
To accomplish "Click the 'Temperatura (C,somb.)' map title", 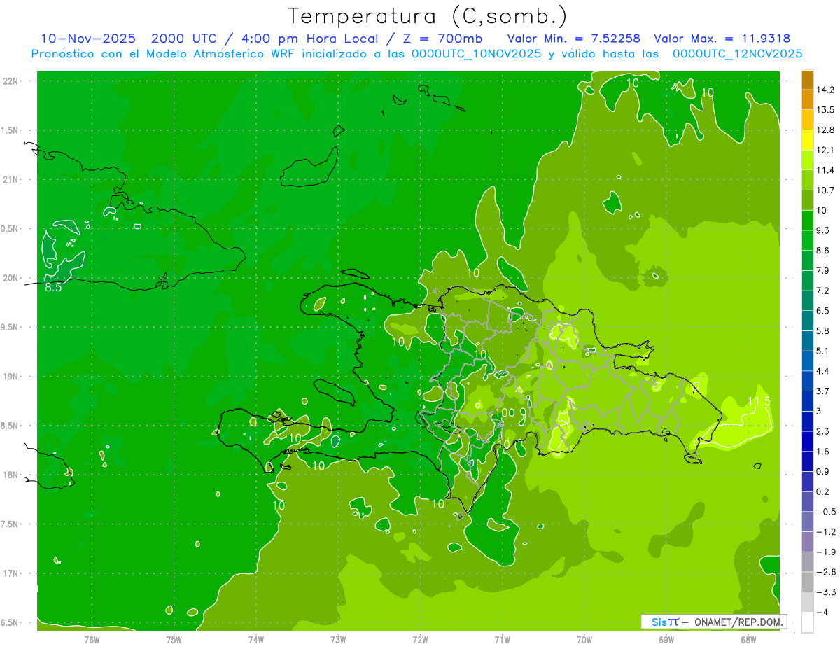I will (x=427, y=16).
